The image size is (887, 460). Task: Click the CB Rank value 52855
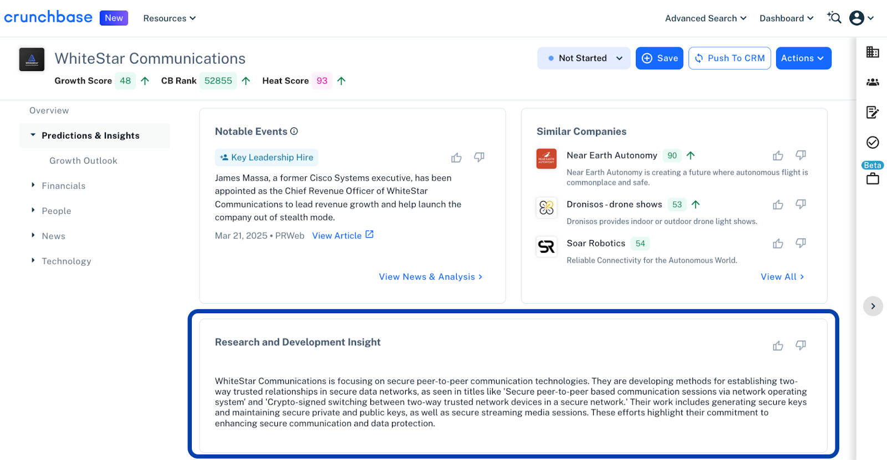[x=218, y=81]
